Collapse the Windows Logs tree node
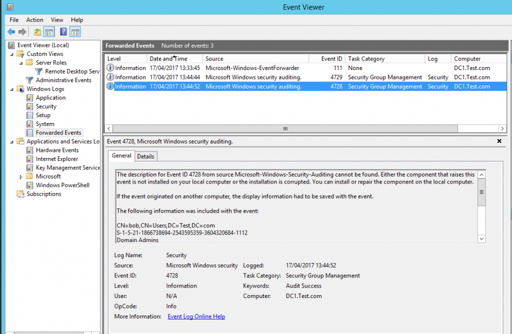 coord(12,89)
